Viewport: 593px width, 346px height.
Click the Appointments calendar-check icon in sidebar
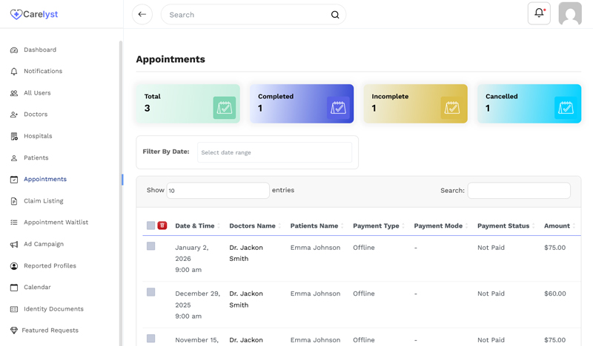(14, 180)
